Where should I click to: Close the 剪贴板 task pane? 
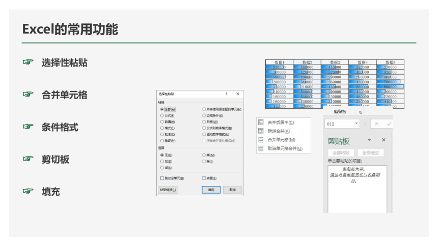(384, 140)
